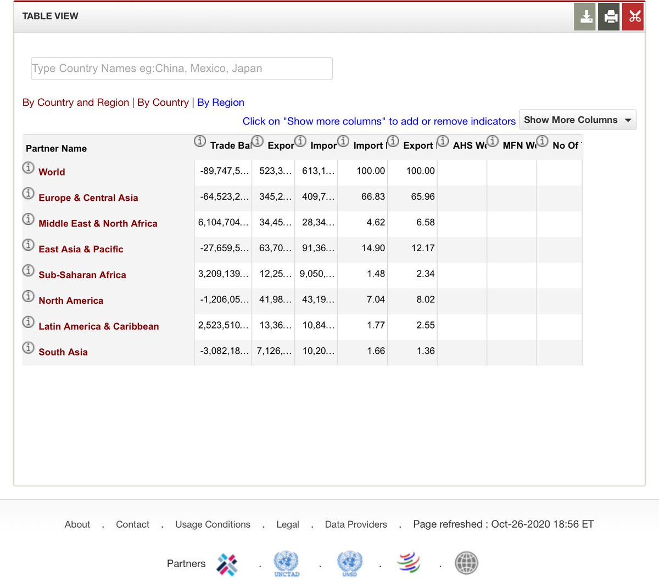Open the Sub-Saharan Africa link
The height and width of the screenshot is (582, 659).
[82, 275]
